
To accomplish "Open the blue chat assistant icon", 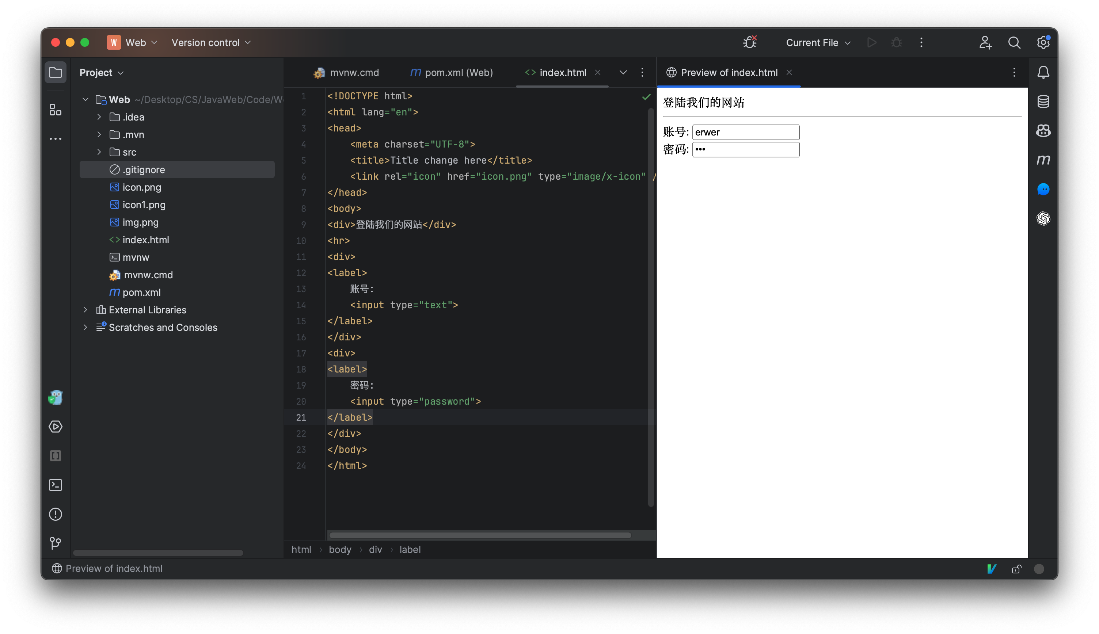I will click(1043, 189).
